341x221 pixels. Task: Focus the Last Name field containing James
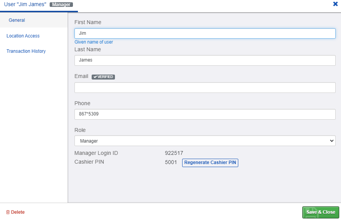click(205, 60)
